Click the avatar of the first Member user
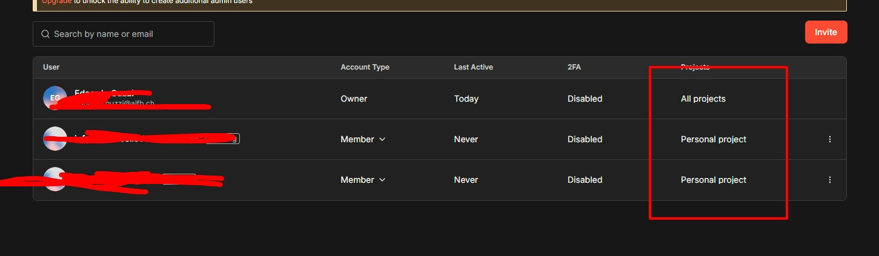 (x=55, y=139)
